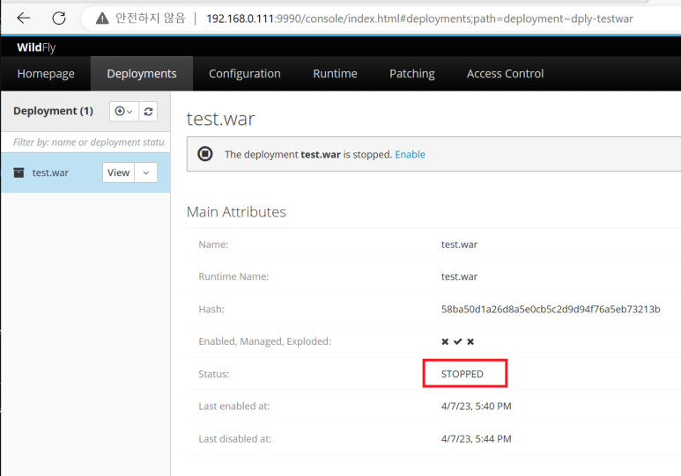681x476 pixels.
Task: Open the Homepage tab
Action: [46, 74]
